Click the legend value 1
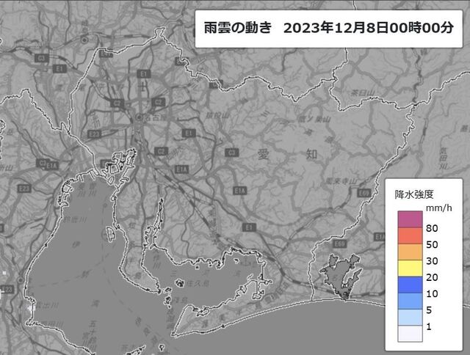The height and width of the screenshot is (355, 470). [x=429, y=326]
